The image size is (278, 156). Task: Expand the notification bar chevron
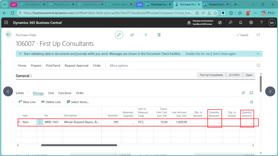[258, 54]
